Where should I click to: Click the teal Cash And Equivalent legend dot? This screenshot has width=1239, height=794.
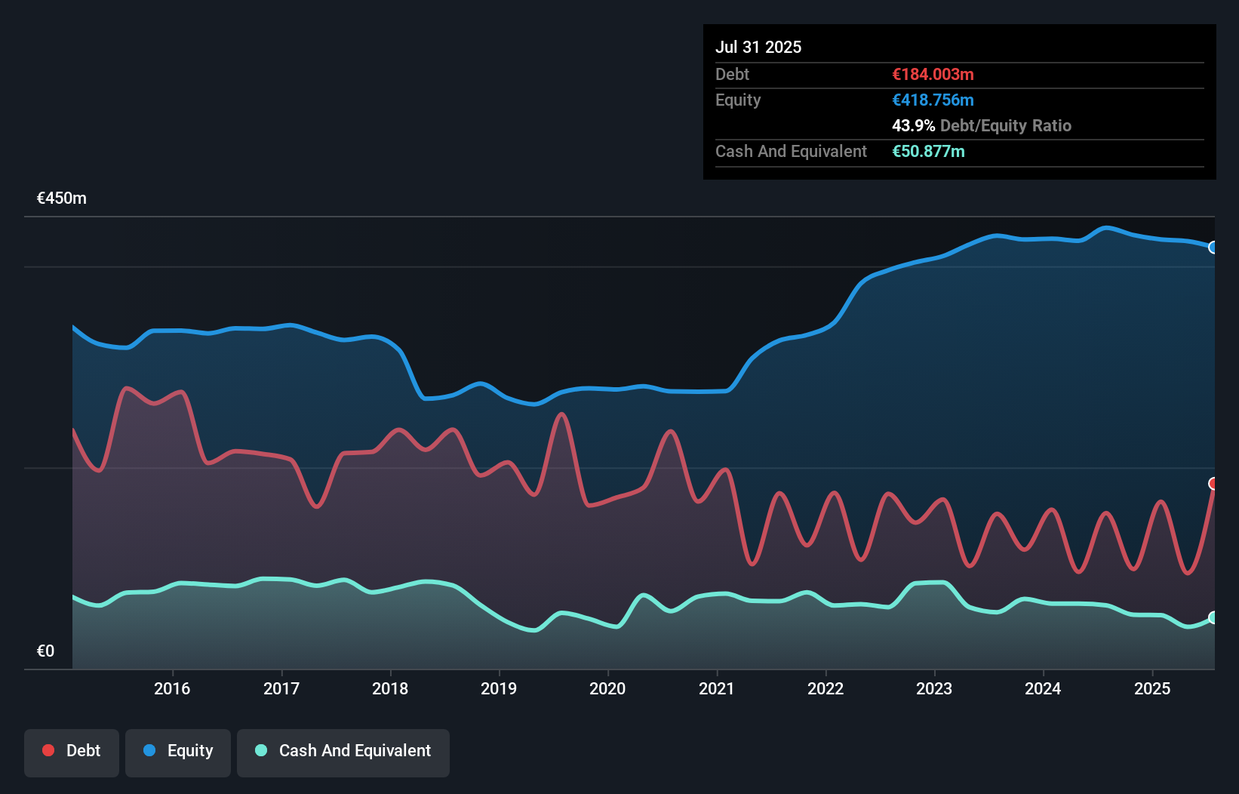260,750
